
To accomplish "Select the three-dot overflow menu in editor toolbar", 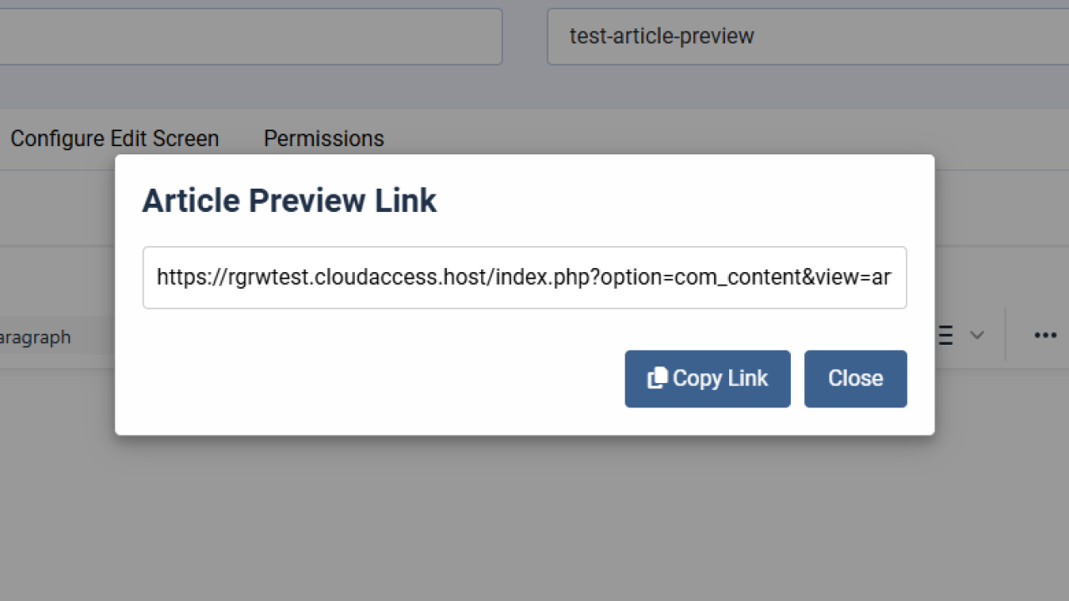I will point(1045,336).
